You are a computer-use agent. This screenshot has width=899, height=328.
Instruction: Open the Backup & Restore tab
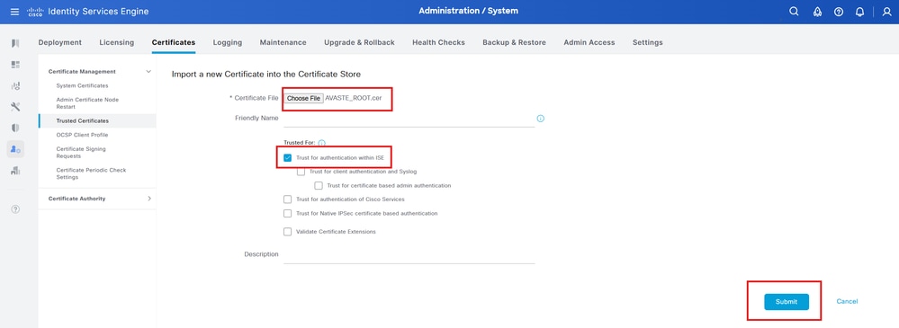click(514, 42)
